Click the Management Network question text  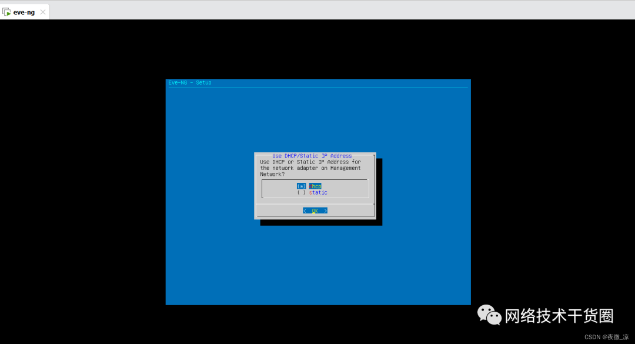312,168
